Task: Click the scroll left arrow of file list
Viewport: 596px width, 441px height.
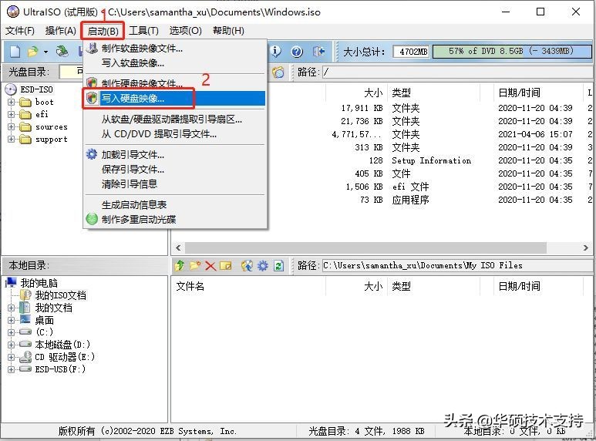Action: 178,248
